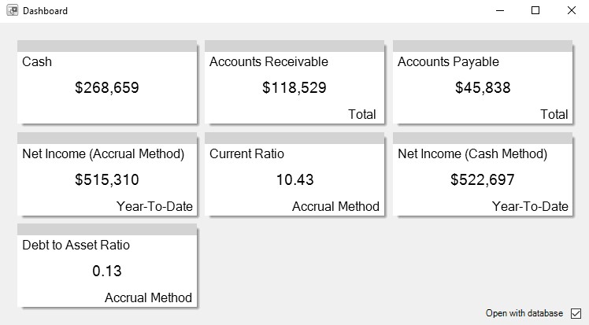589x325 pixels.
Task: Click the $268,659 cash amount
Action: click(106, 88)
